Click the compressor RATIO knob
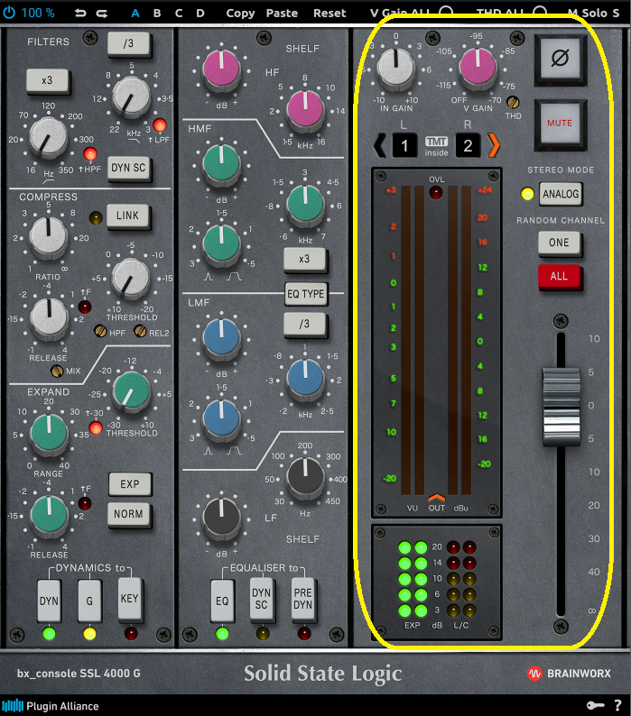Image resolution: width=631 pixels, height=716 pixels. point(48,236)
